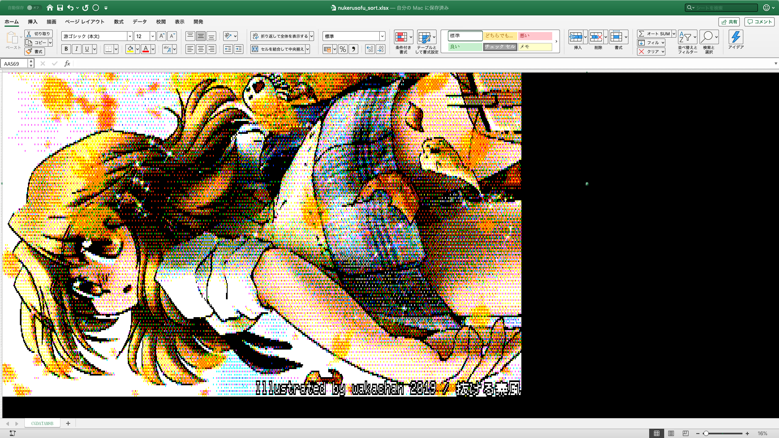
Task: Decrease font size icon
Action: (172, 36)
